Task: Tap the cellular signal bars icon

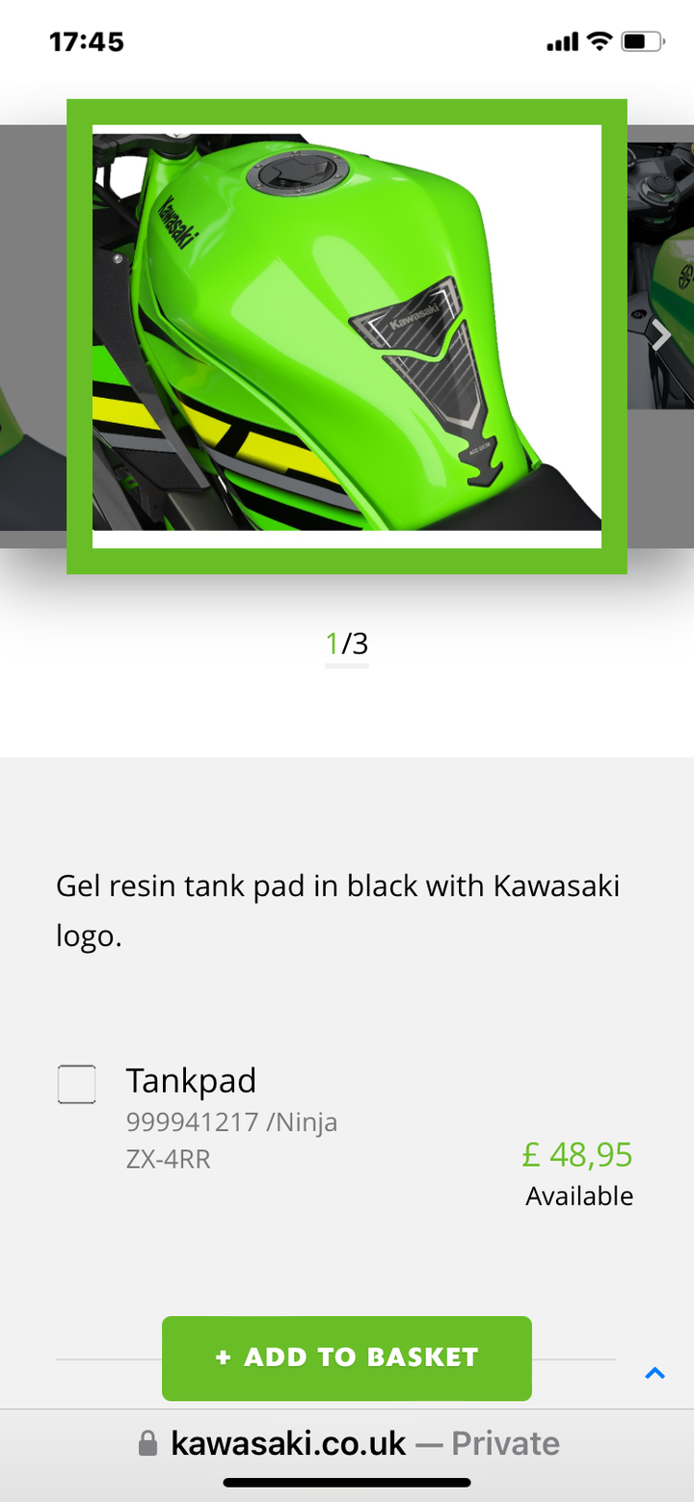Action: pos(562,42)
